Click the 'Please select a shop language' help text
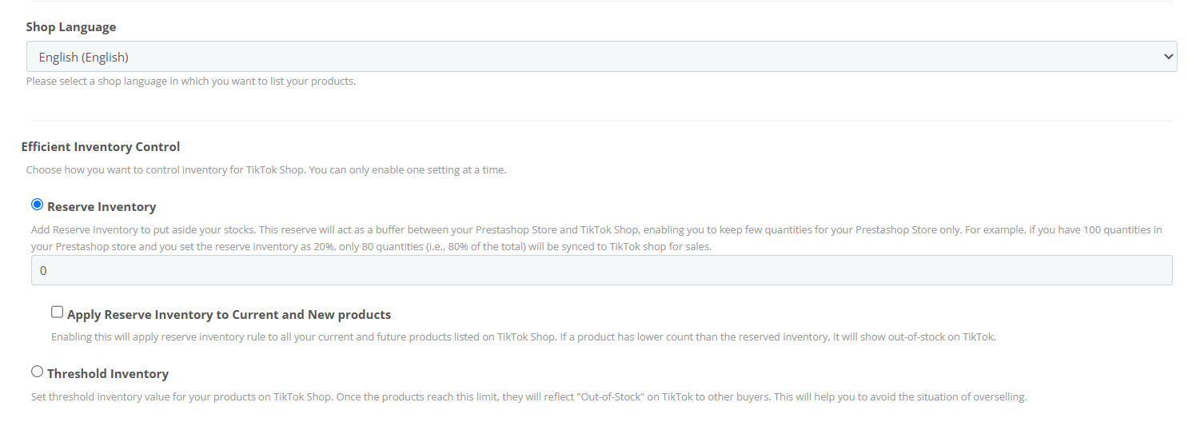Screen dimensions: 1188x434 pyautogui.click(x=191, y=82)
